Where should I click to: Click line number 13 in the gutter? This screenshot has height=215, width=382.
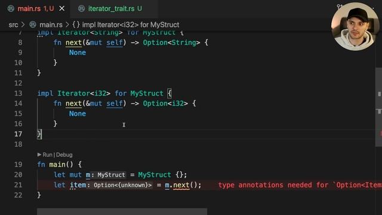coord(19,93)
